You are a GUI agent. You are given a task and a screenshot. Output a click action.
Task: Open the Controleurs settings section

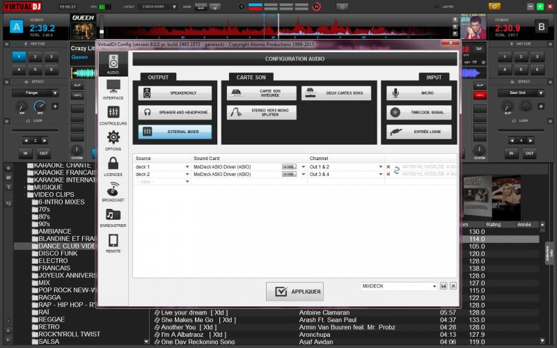113,115
